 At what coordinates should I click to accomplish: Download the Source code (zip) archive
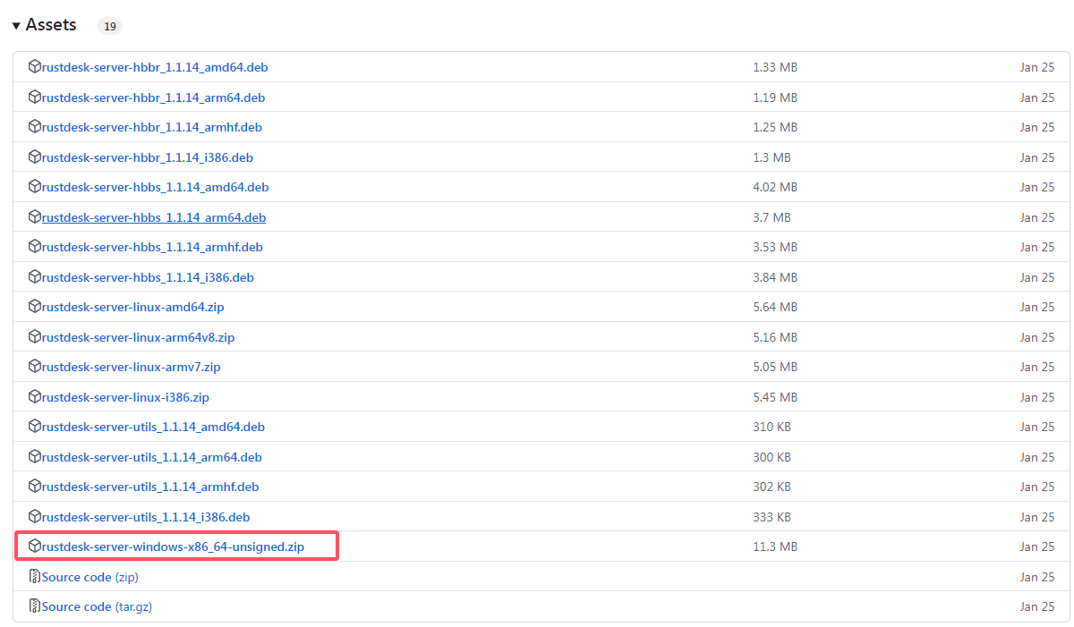[89, 577]
